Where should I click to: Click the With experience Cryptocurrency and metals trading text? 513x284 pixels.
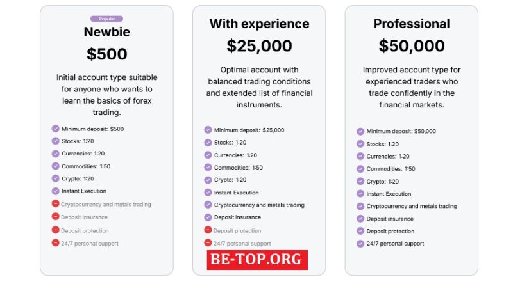259,205
